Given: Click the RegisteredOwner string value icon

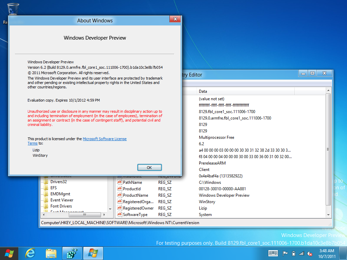Looking at the screenshot, I should pyautogui.click(x=120, y=208).
